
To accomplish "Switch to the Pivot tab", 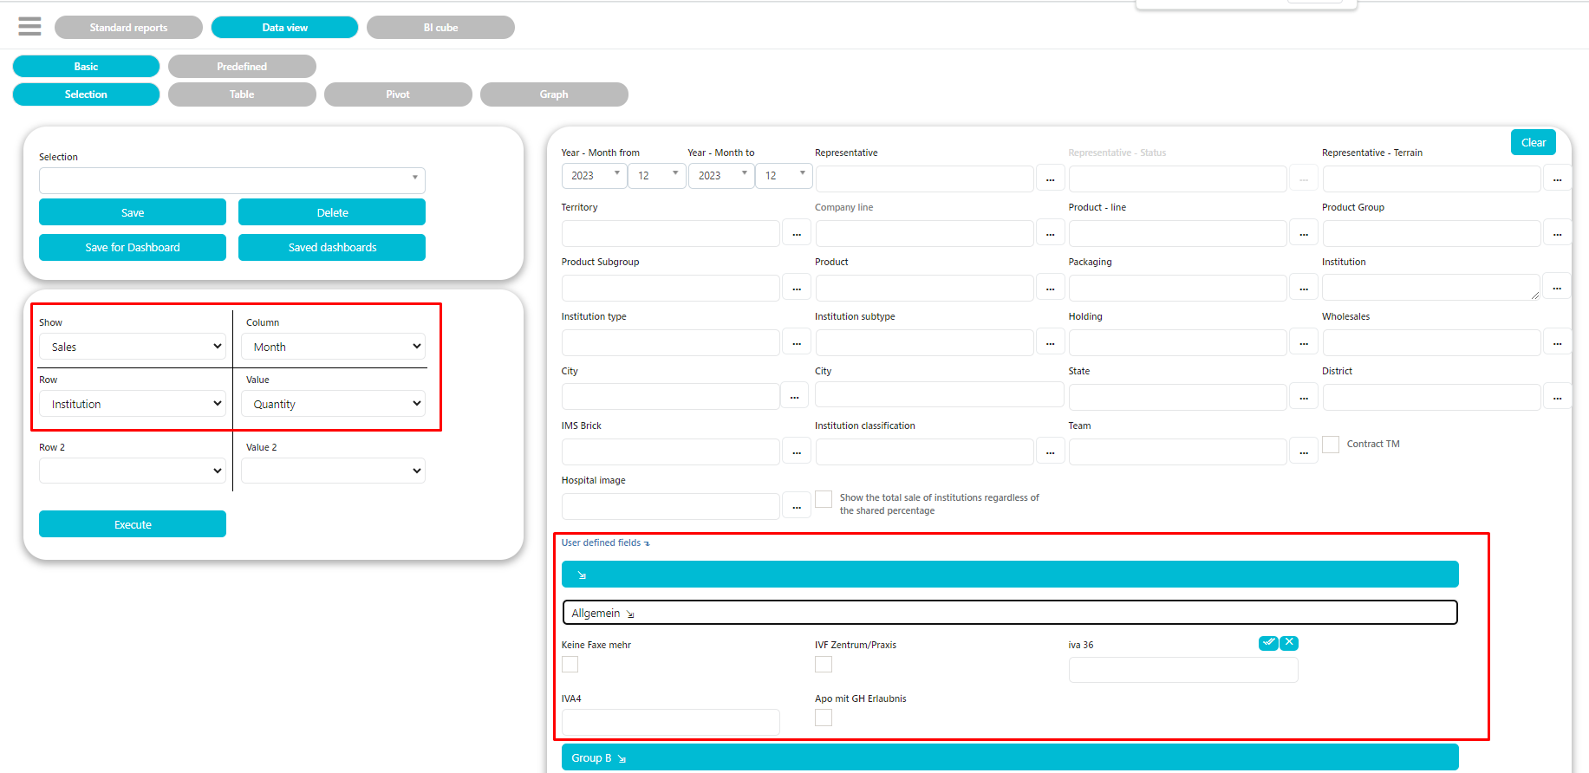I will pos(398,94).
